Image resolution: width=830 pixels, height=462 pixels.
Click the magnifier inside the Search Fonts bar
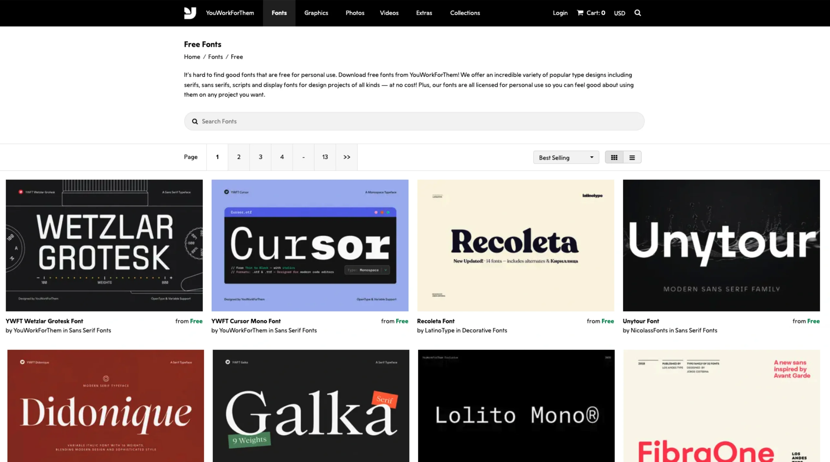195,121
